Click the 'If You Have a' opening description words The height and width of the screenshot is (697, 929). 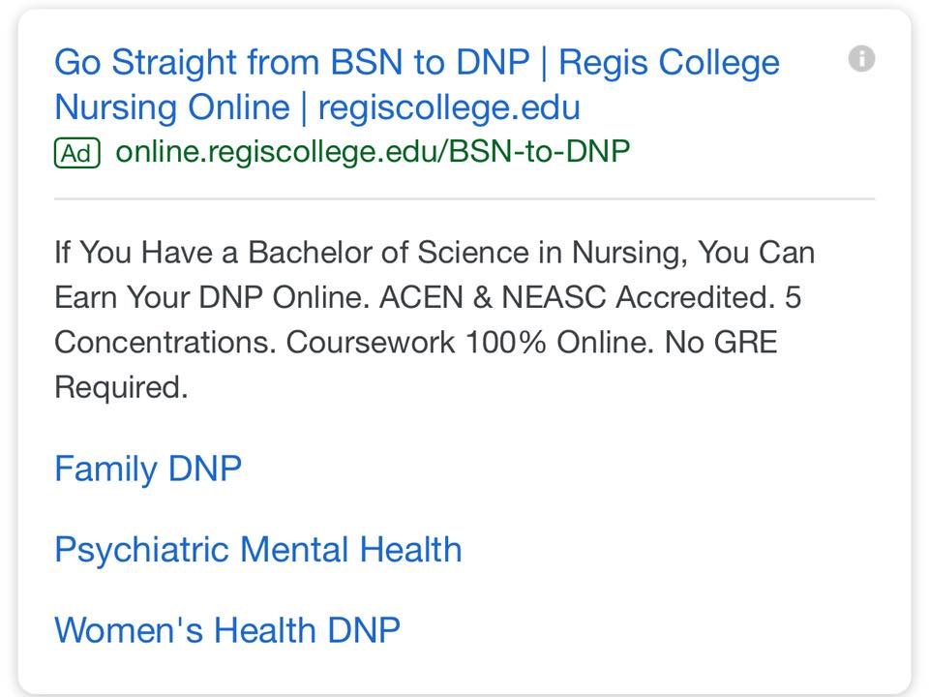pos(146,253)
